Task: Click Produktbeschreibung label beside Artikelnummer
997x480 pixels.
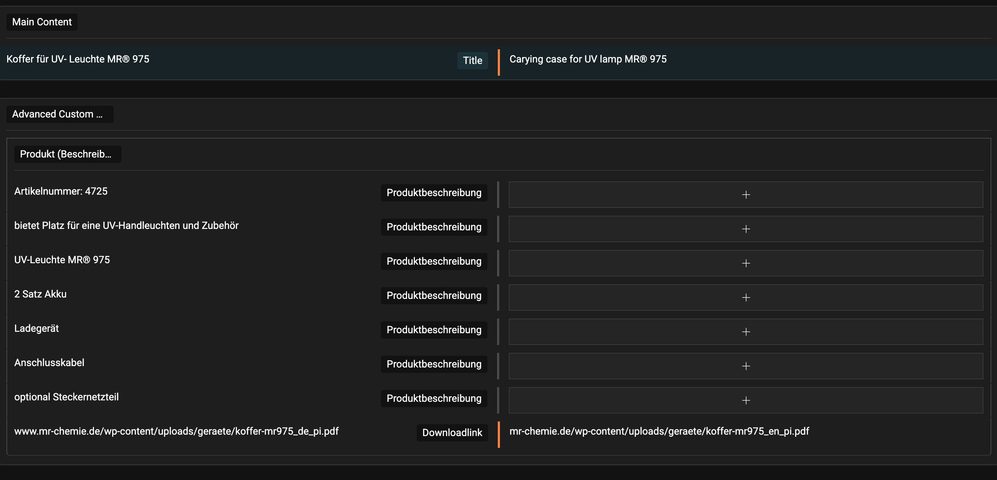Action: (433, 192)
